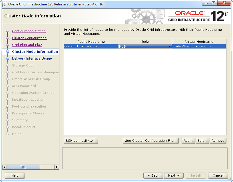Add a new cluster node
Screen dimensions: 233x182
[188, 141]
